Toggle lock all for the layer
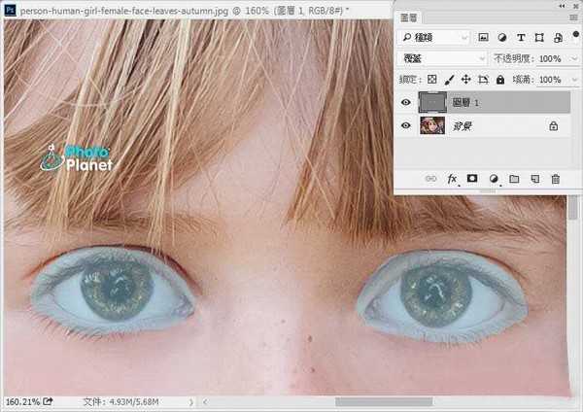Screen dimensions: 583x412 point(500,79)
